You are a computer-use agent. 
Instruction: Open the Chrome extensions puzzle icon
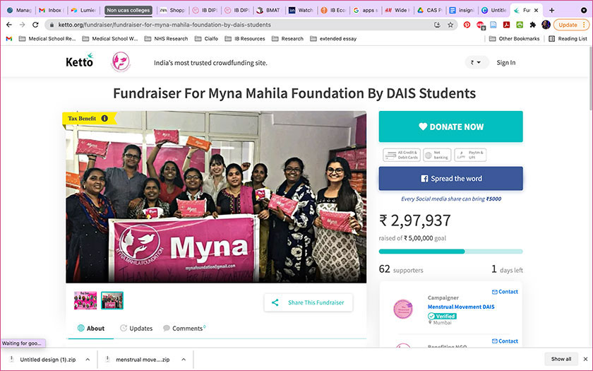532,25
